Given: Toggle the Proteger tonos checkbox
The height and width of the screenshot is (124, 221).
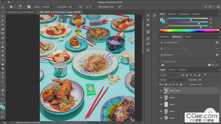Looking at the screenshot, I should point(100,7).
